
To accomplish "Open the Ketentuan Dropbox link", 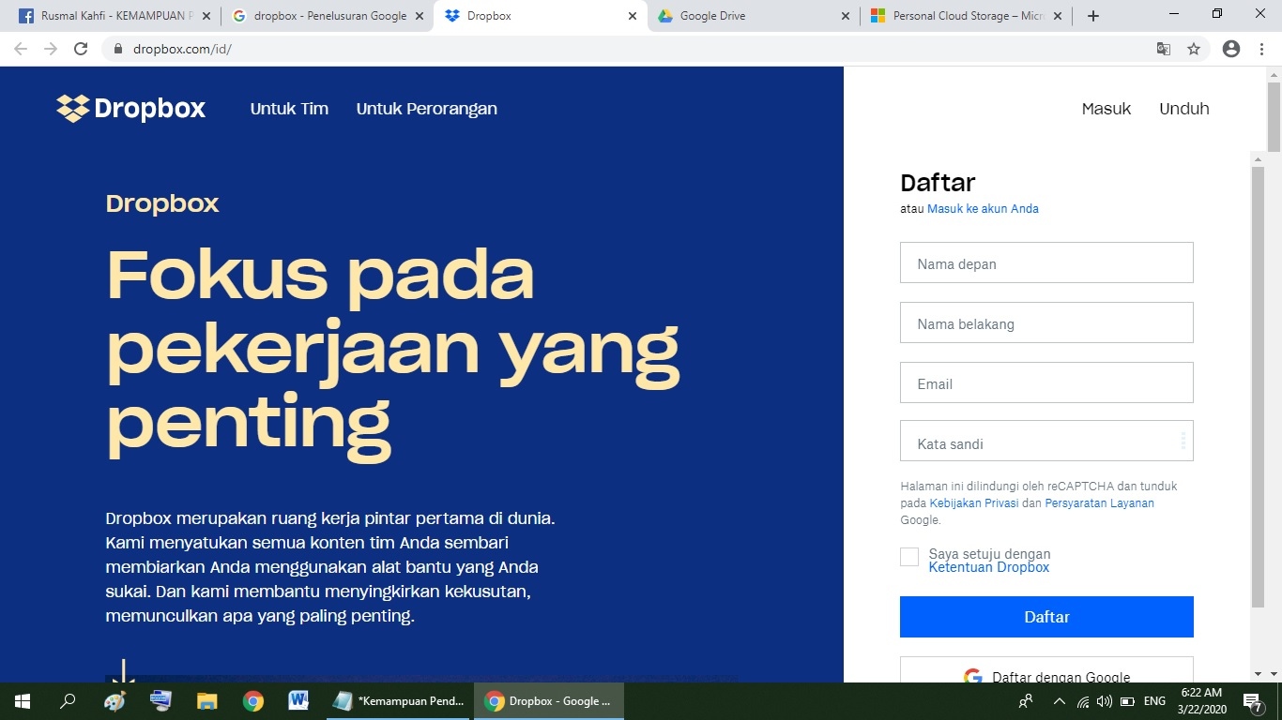I will (x=989, y=568).
